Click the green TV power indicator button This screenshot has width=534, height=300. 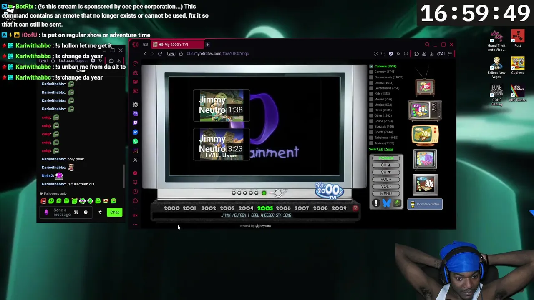click(264, 193)
